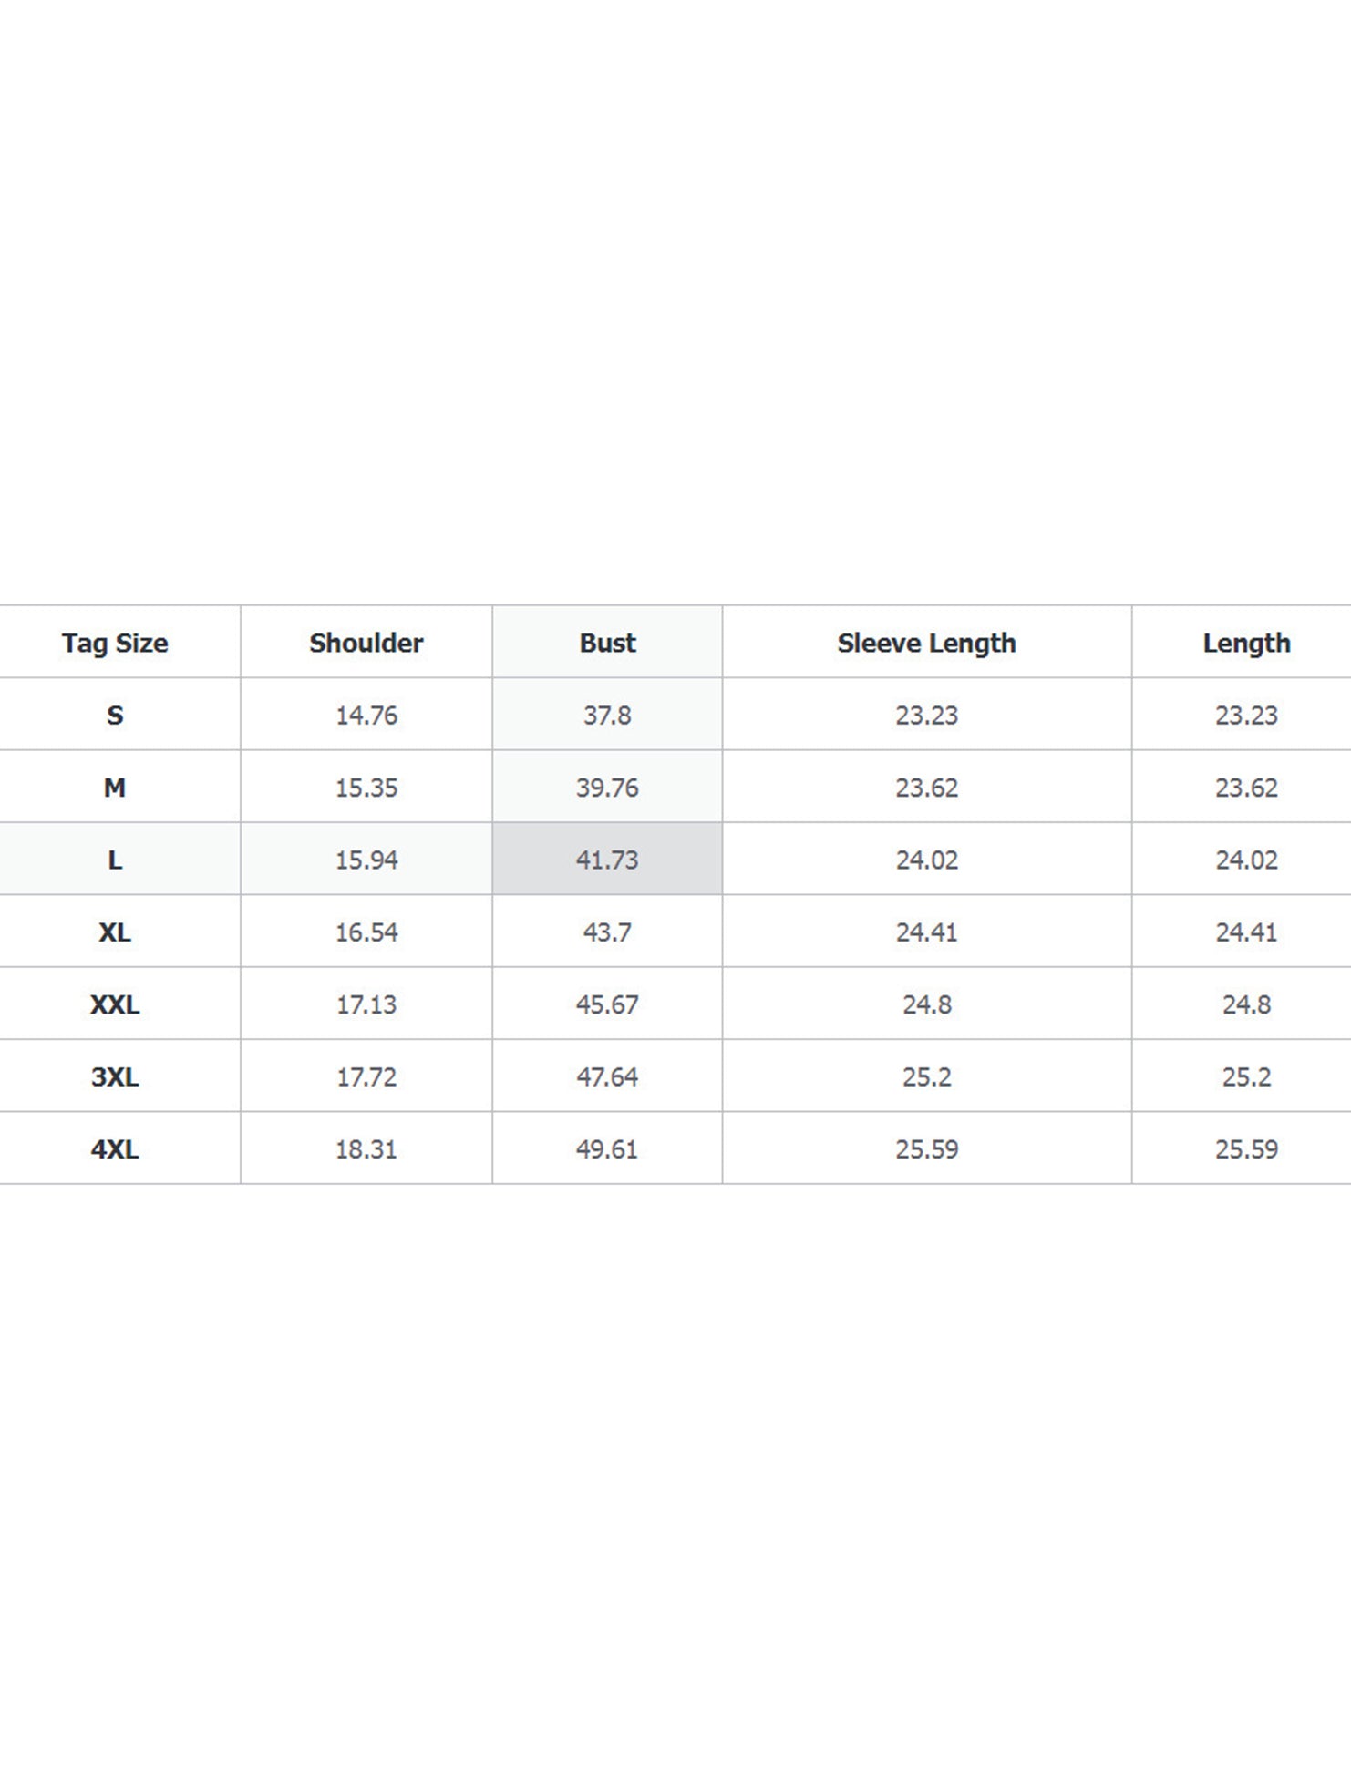Click the 17.13 shoulder value for XXL
This screenshot has height=1792, width=1351.
(x=366, y=1004)
